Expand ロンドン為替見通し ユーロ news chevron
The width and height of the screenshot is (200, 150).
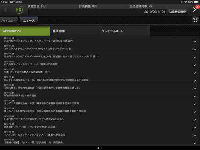tap(195, 81)
